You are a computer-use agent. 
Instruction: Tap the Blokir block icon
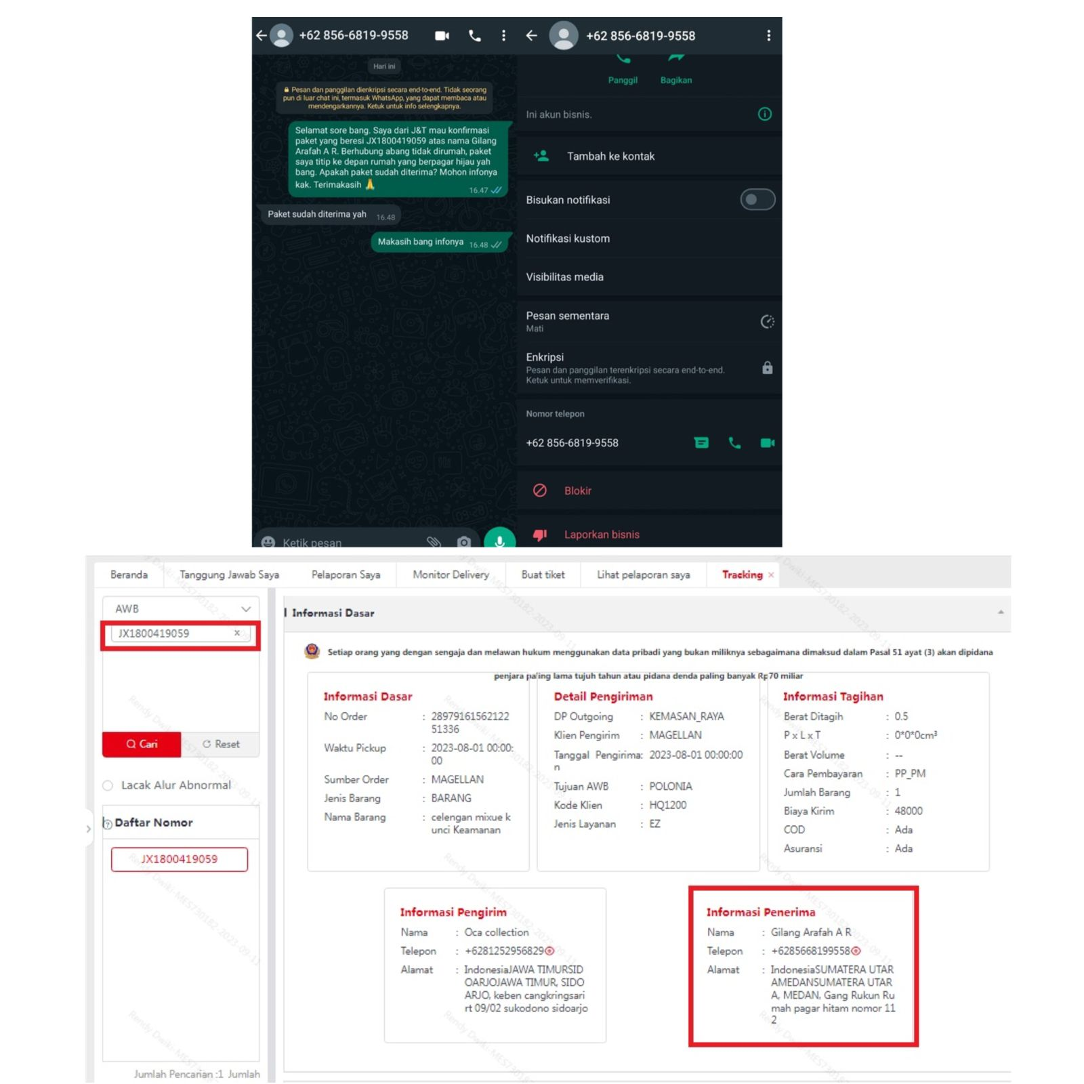point(540,491)
